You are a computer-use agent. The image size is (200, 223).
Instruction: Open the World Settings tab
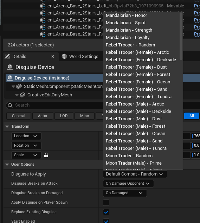tap(84, 57)
